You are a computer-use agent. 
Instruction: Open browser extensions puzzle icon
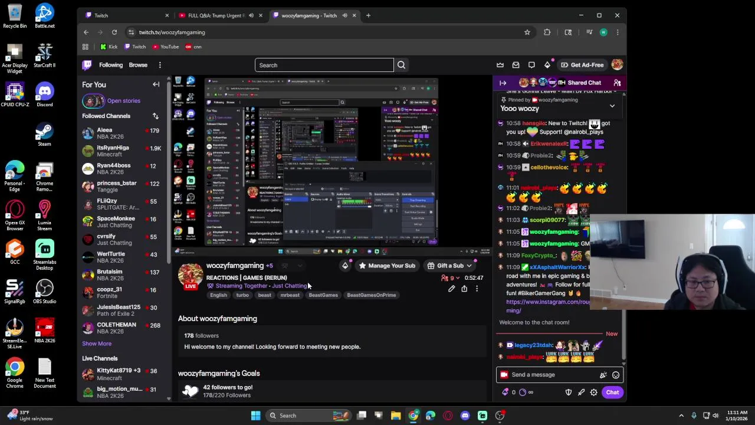[547, 32]
